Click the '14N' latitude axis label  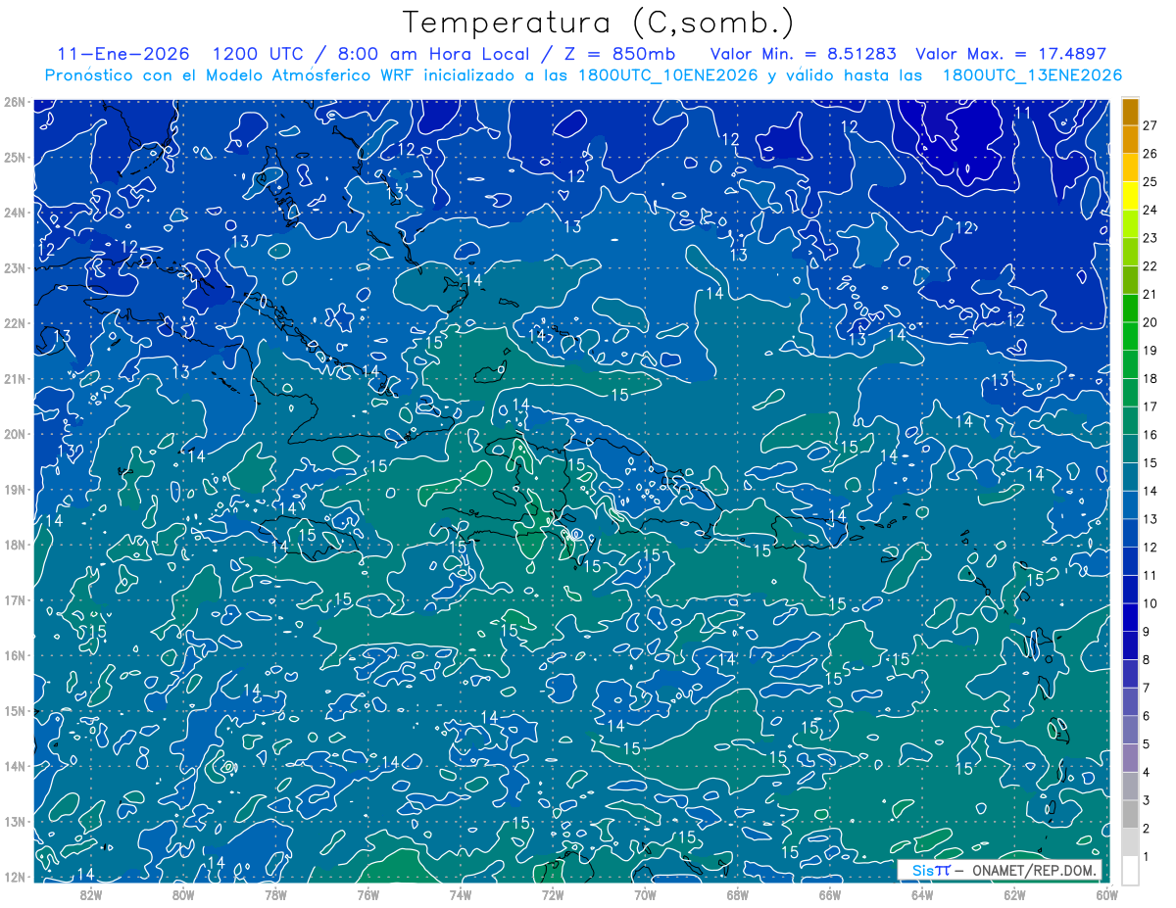15,766
